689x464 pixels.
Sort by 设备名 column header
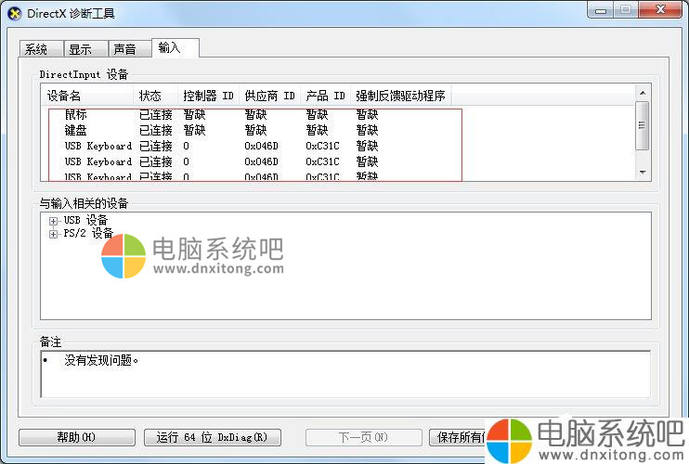click(87, 96)
